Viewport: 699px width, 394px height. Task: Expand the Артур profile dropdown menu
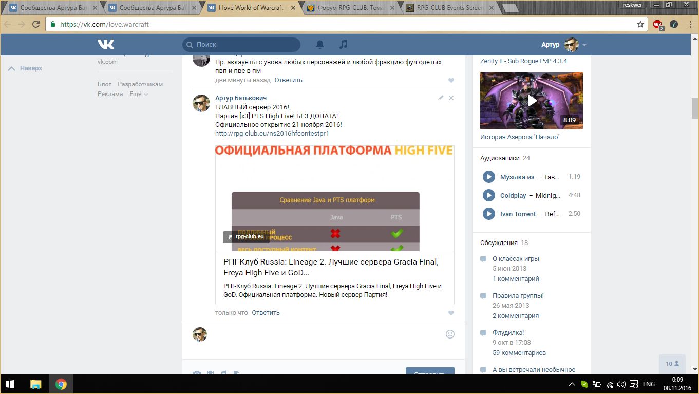[x=584, y=45]
